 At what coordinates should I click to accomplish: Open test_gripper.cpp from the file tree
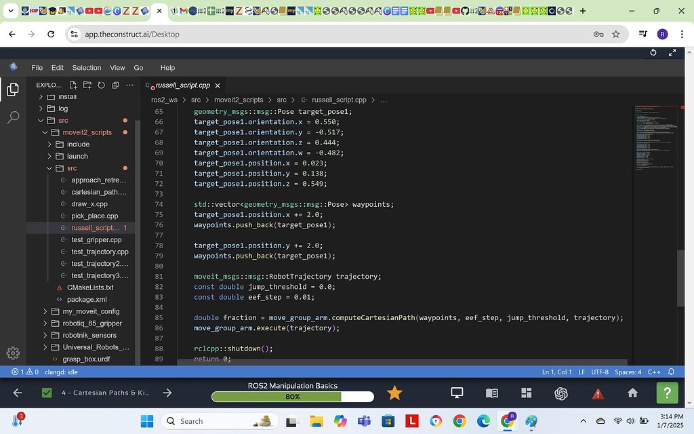coord(96,239)
